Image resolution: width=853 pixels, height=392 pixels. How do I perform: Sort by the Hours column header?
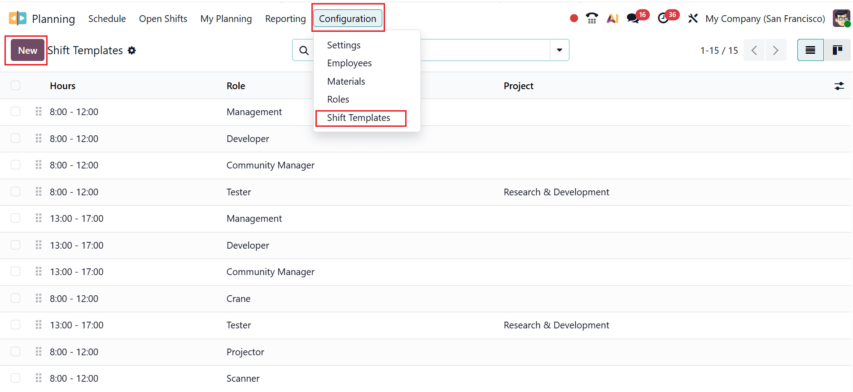62,86
